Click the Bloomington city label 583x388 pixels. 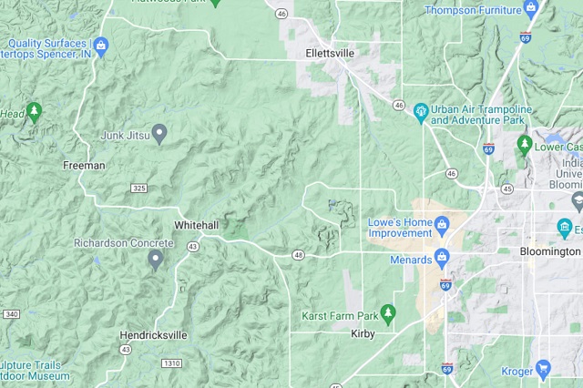coord(550,251)
